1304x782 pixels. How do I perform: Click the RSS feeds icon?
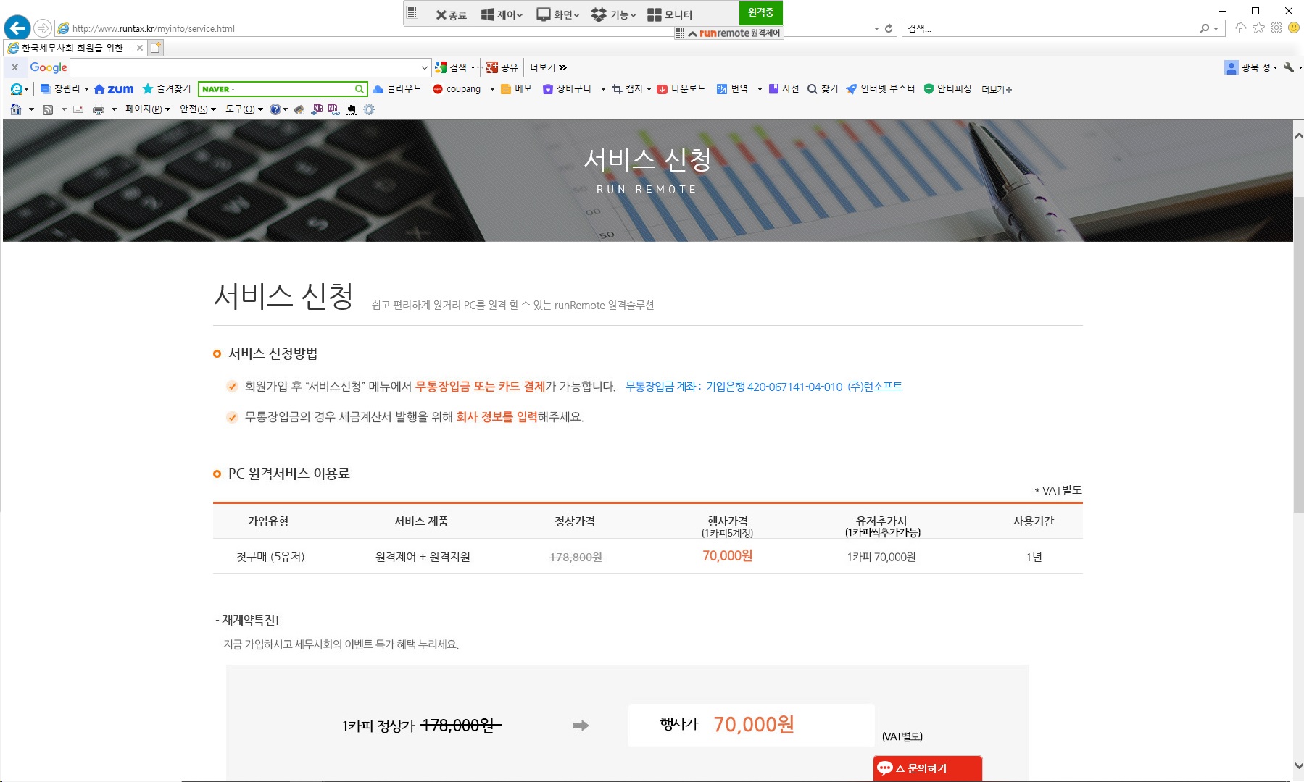point(48,109)
